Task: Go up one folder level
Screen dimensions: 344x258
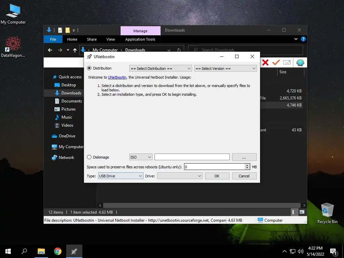Action: (x=75, y=50)
